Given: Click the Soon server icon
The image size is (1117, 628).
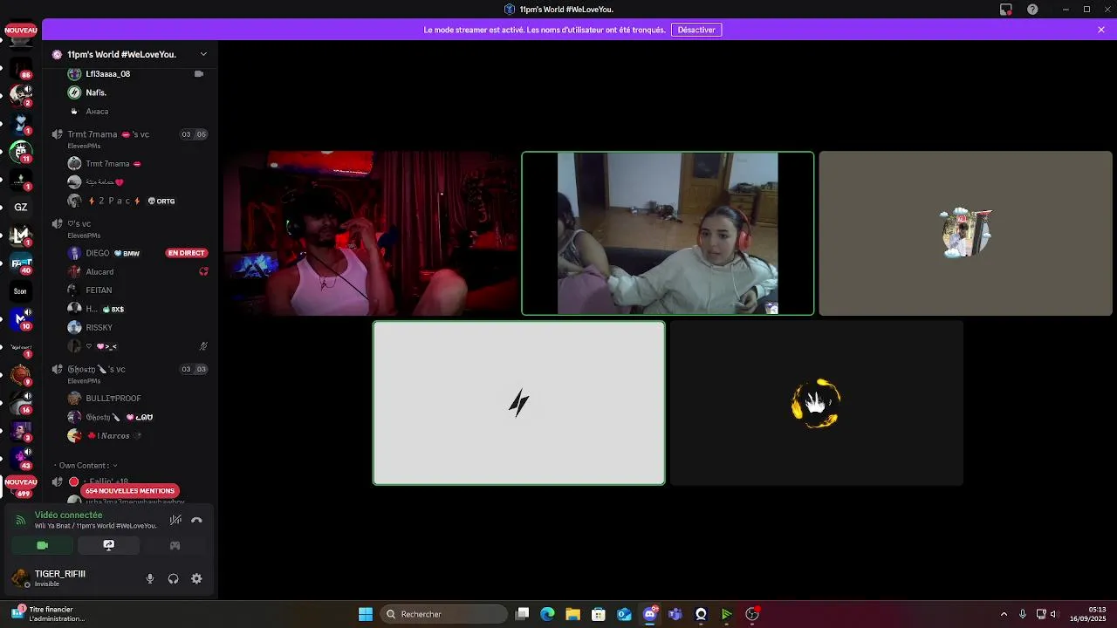Looking at the screenshot, I should (x=21, y=291).
